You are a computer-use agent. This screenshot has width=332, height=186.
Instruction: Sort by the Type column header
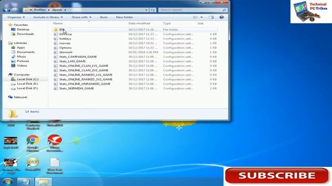coord(167,23)
